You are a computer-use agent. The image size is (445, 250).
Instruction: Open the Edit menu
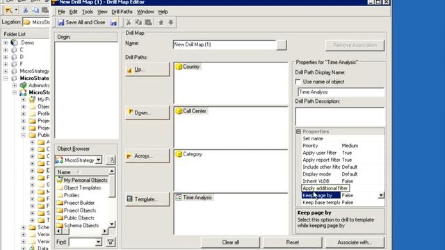(x=73, y=12)
